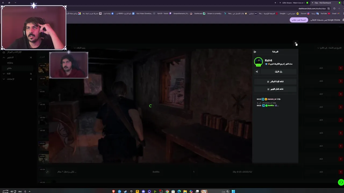This screenshot has width=344, height=193.
Task: Click BotRix username in chat replay
Action: (271, 106)
